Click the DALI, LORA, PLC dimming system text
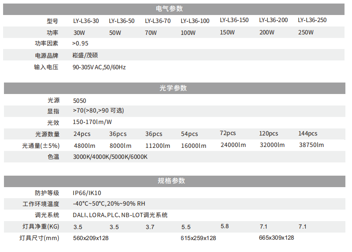The height and width of the screenshot is (252, 352). (x=120, y=215)
